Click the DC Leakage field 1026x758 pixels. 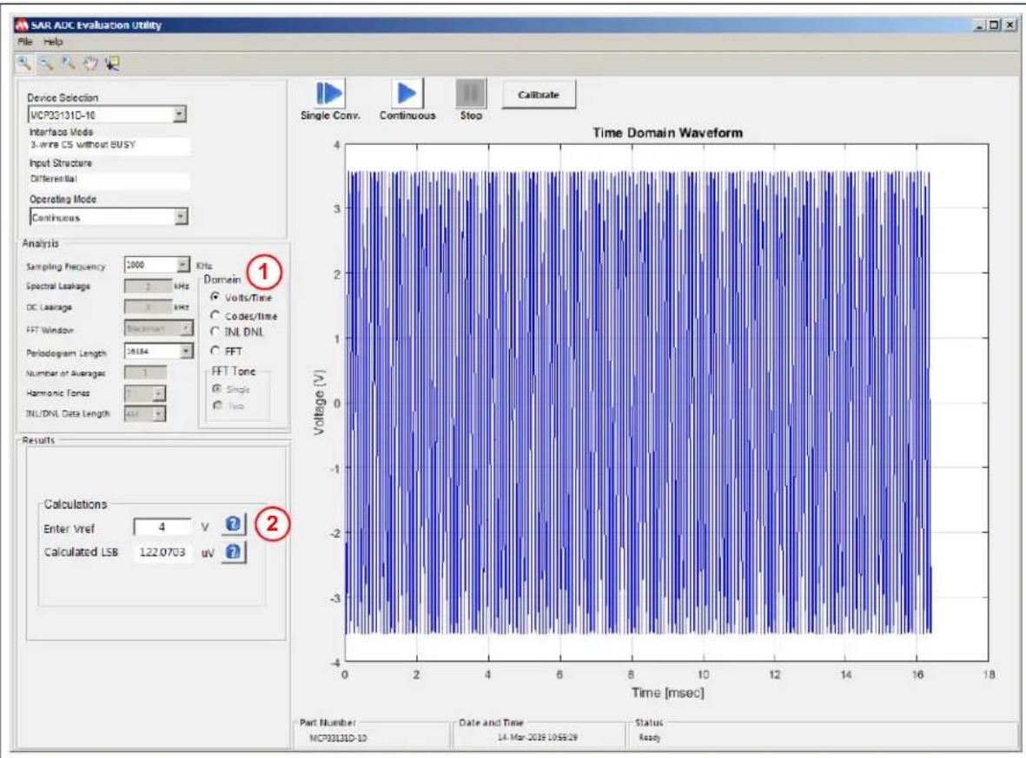pyautogui.click(x=148, y=306)
